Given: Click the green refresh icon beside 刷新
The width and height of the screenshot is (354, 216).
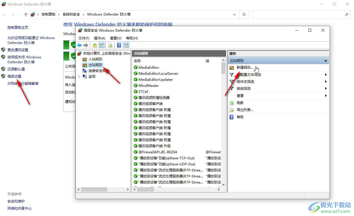Looking at the screenshot, I should [232, 103].
